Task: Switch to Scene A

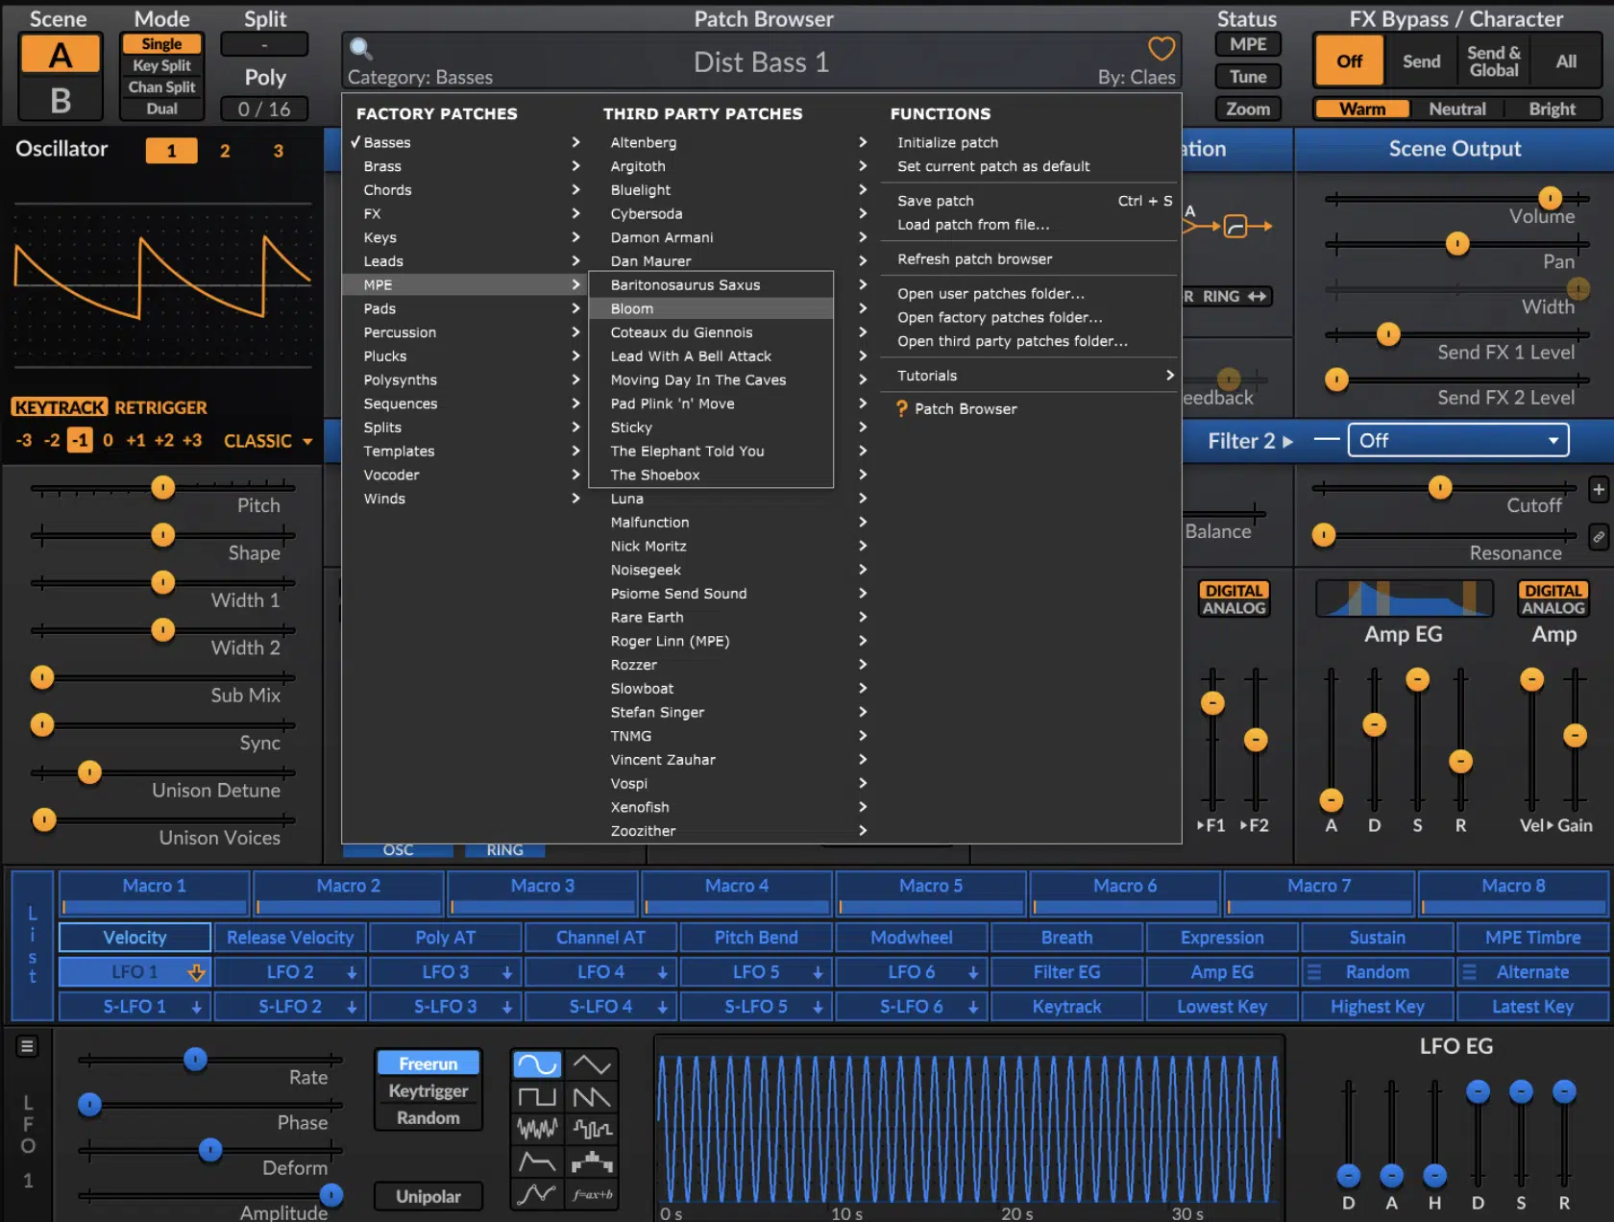Action: pyautogui.click(x=61, y=55)
